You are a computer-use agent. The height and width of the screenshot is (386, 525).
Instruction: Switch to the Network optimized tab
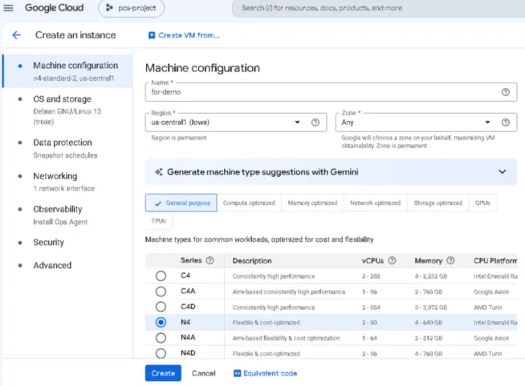(376, 203)
